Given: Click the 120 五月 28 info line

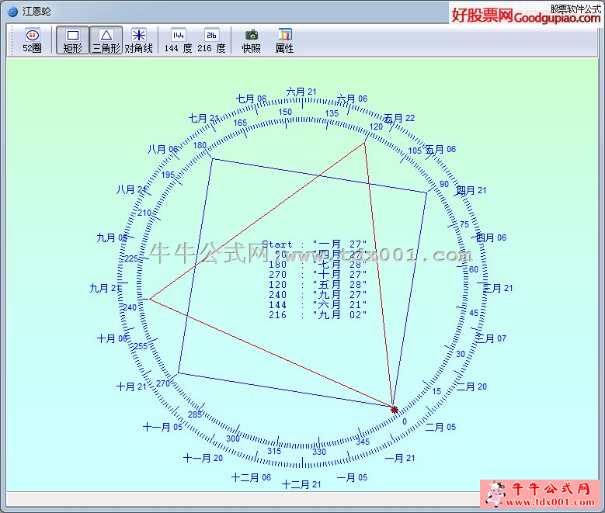Looking at the screenshot, I should pos(318,285).
